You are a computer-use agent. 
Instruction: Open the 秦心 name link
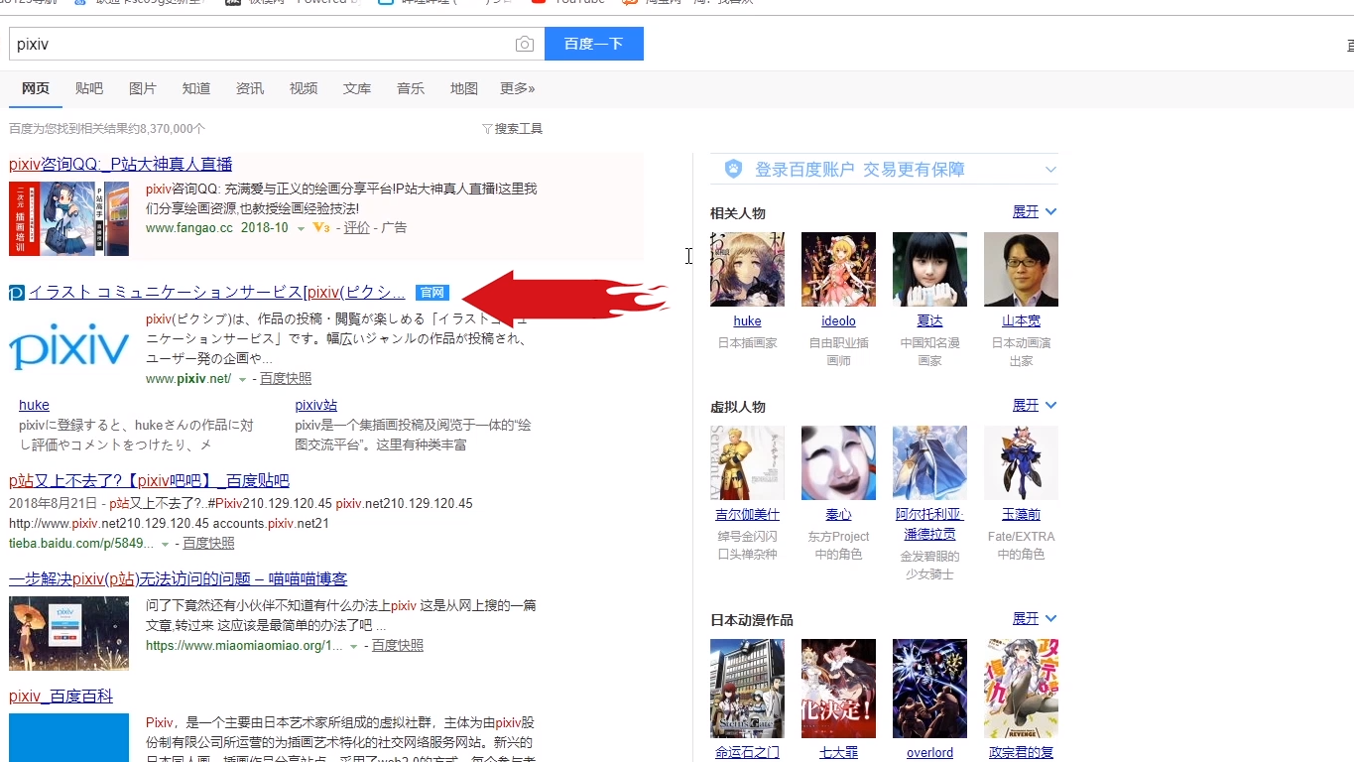[x=838, y=515]
